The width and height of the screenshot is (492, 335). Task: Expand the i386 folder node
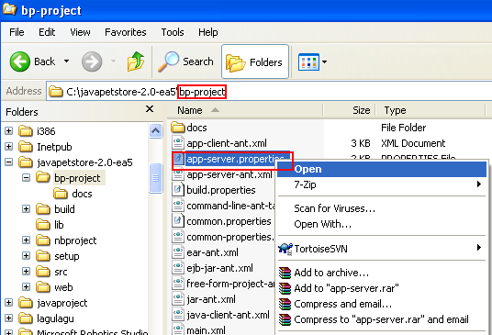(9, 131)
